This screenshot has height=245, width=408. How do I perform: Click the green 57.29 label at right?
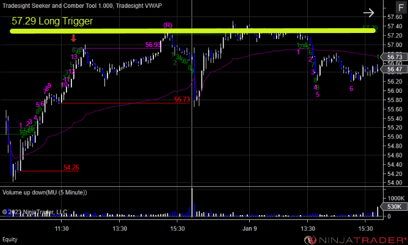click(x=370, y=27)
